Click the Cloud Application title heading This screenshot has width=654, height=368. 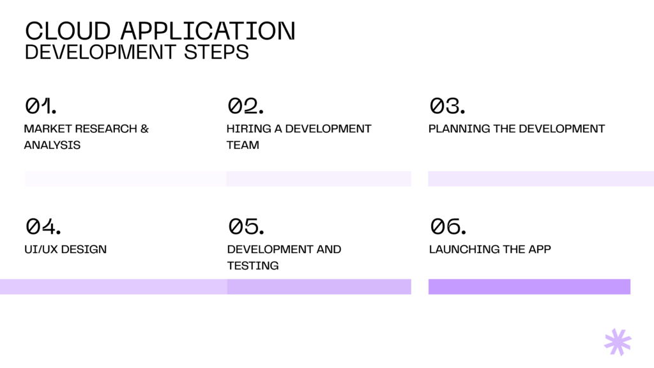point(160,31)
